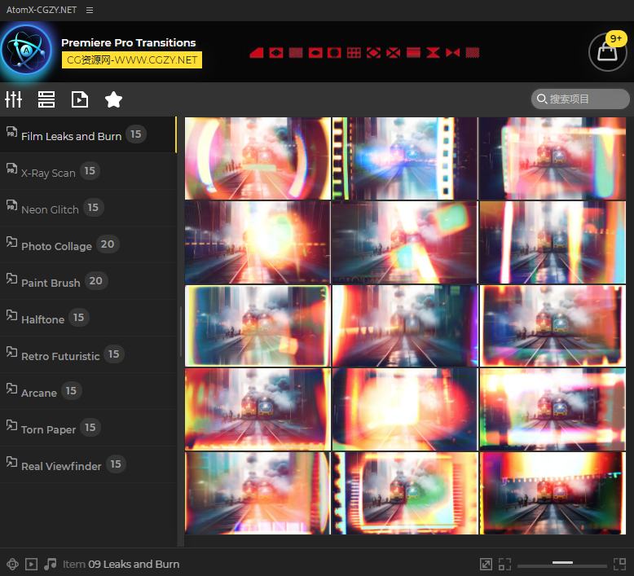Select second-row thumbnail with vertical light bars
The height and width of the screenshot is (576, 634).
[553, 243]
